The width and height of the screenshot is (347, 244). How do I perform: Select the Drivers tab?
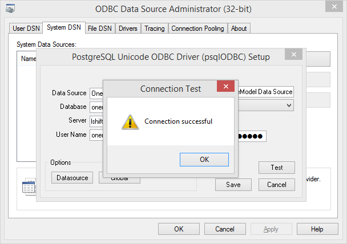128,29
